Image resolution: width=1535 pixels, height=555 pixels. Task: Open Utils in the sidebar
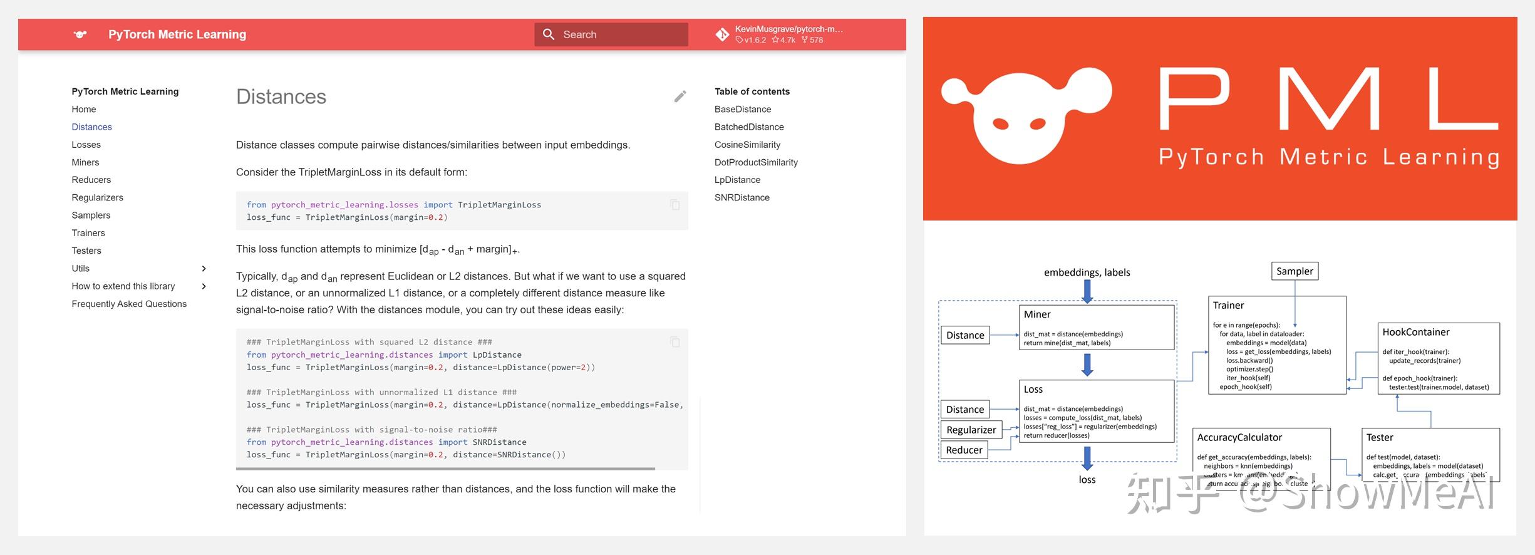[x=80, y=269]
